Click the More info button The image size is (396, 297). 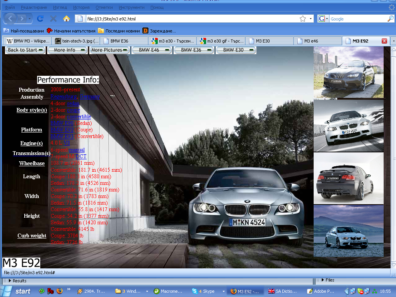pos(67,50)
